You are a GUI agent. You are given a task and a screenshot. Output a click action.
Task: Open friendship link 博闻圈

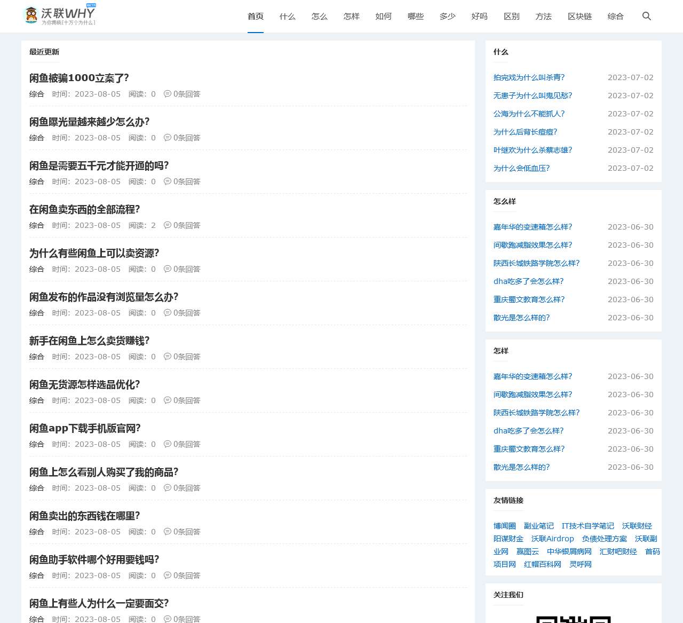[x=504, y=526]
